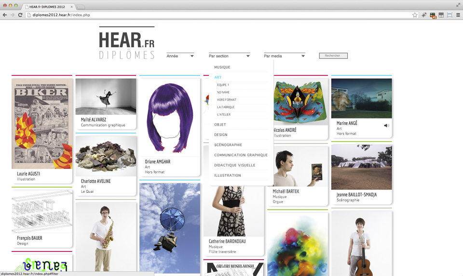Select COMMUNICATION GRAPHIQUE in the menu
Image resolution: width=463 pixels, height=276 pixels.
click(241, 155)
